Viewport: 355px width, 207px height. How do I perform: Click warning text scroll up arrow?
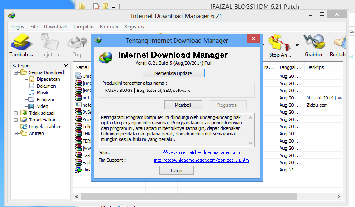click(250, 118)
